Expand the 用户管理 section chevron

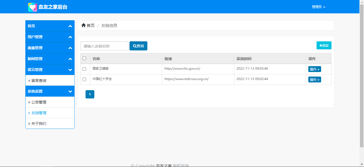[70, 37]
